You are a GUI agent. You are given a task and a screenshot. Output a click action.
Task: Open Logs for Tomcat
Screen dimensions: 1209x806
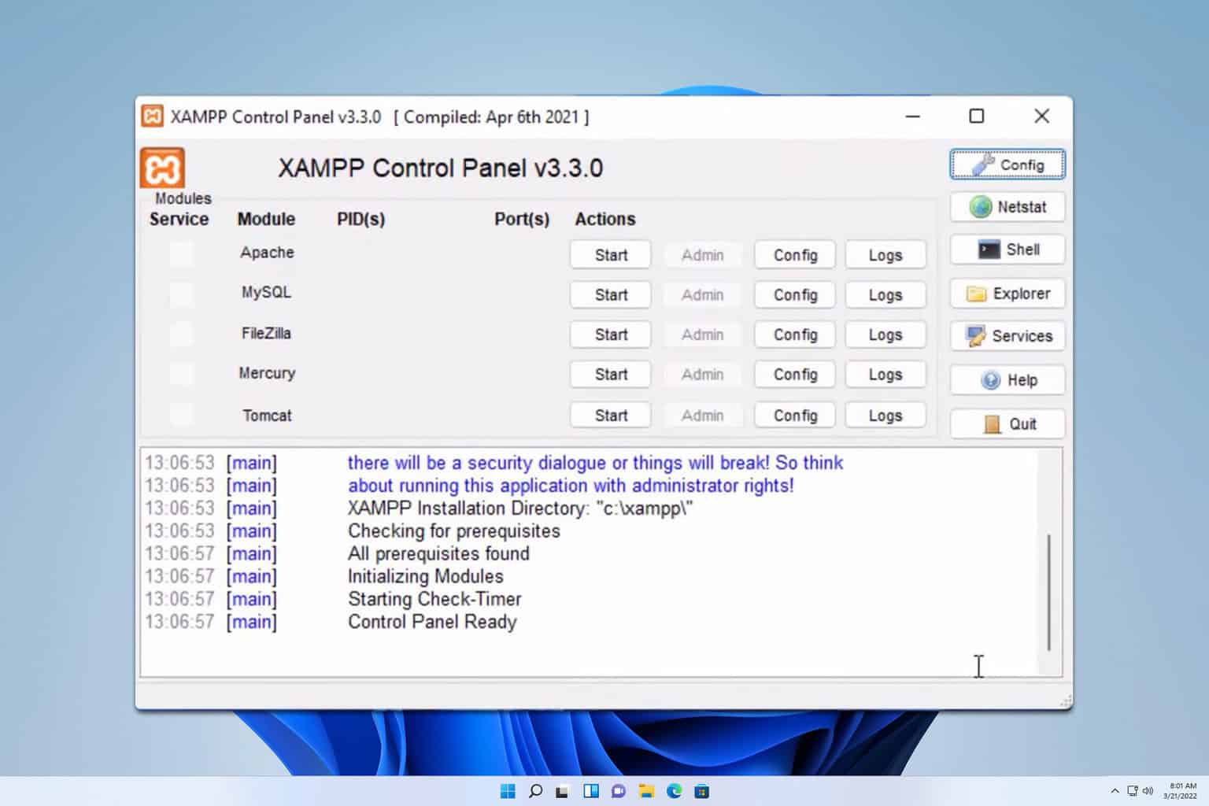pos(885,416)
